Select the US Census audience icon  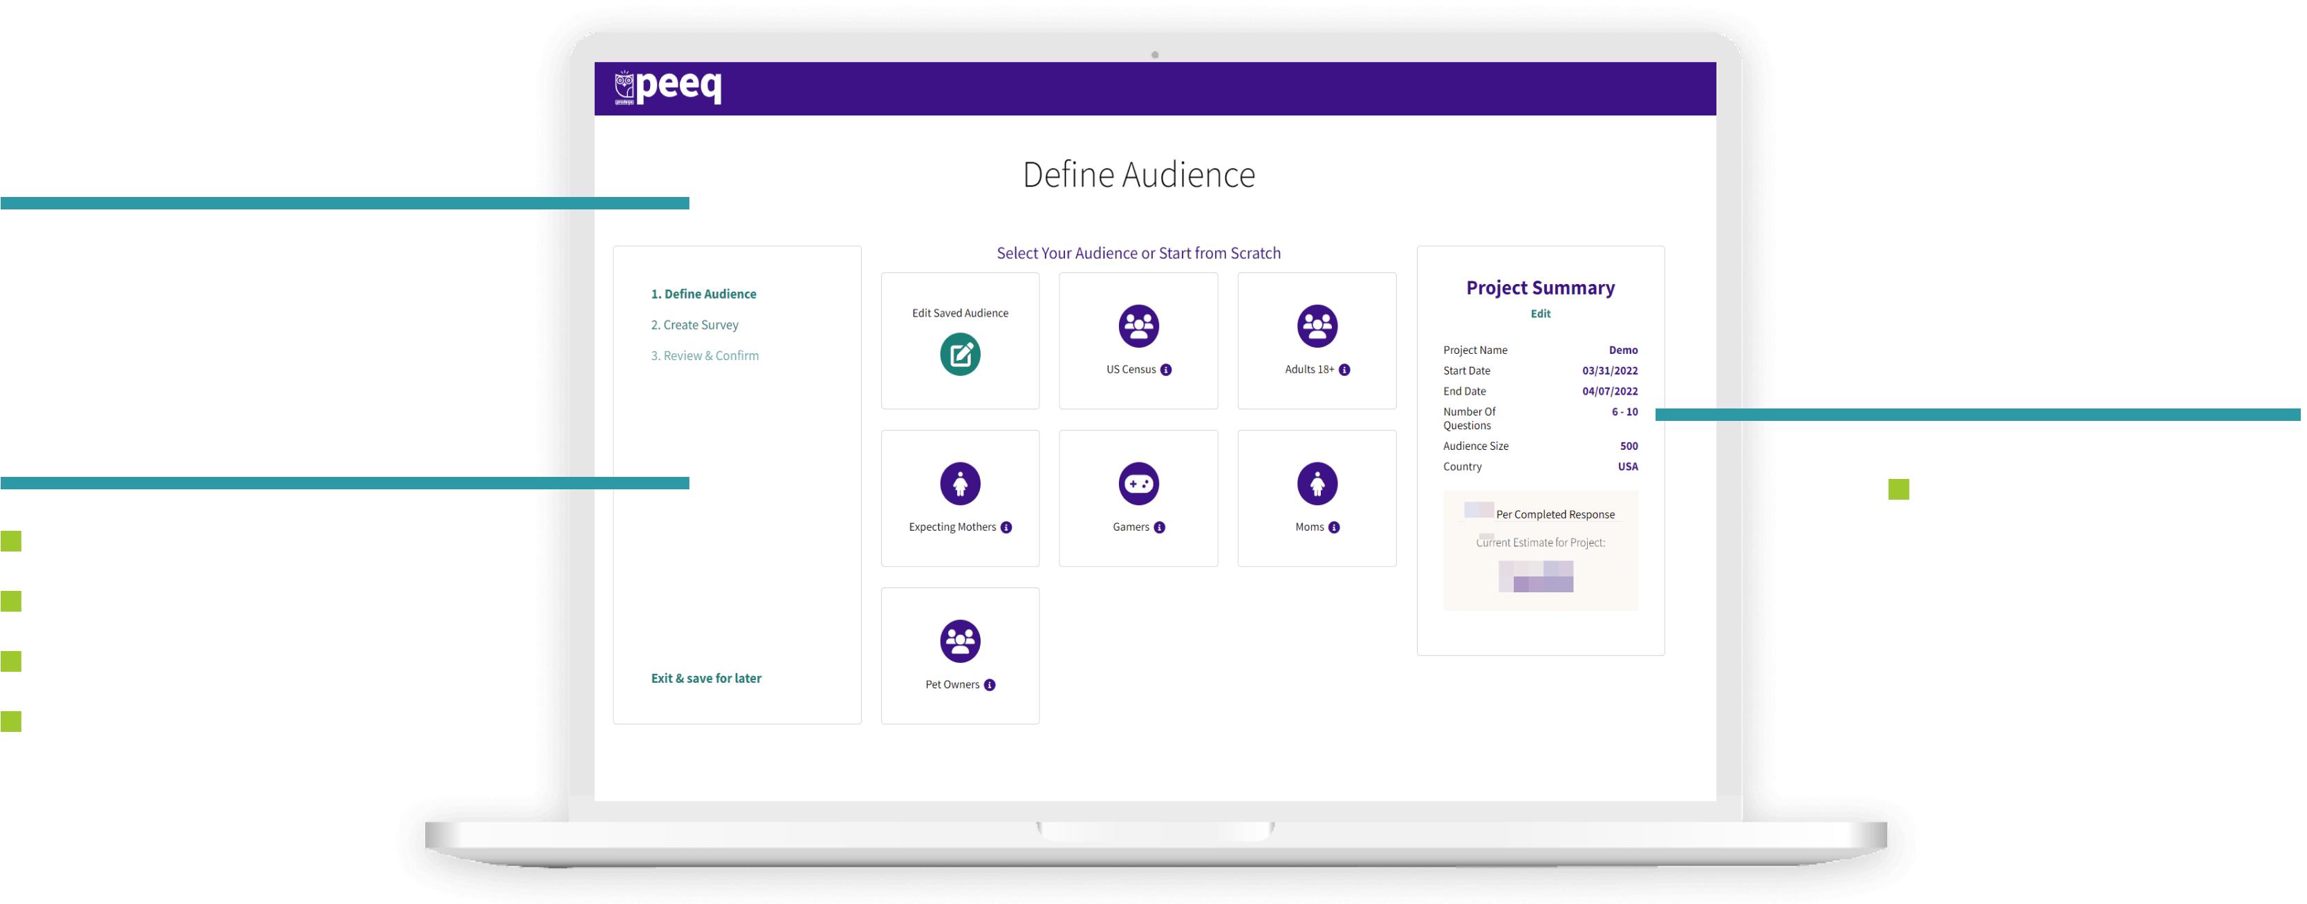point(1138,326)
